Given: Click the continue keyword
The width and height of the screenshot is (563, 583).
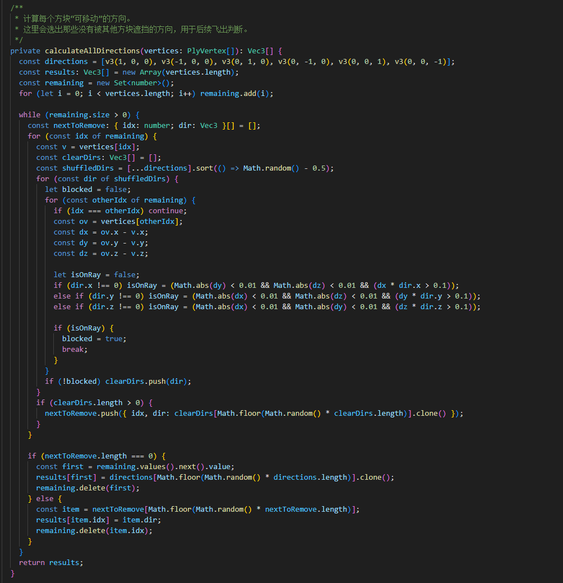Looking at the screenshot, I should click(x=166, y=211).
